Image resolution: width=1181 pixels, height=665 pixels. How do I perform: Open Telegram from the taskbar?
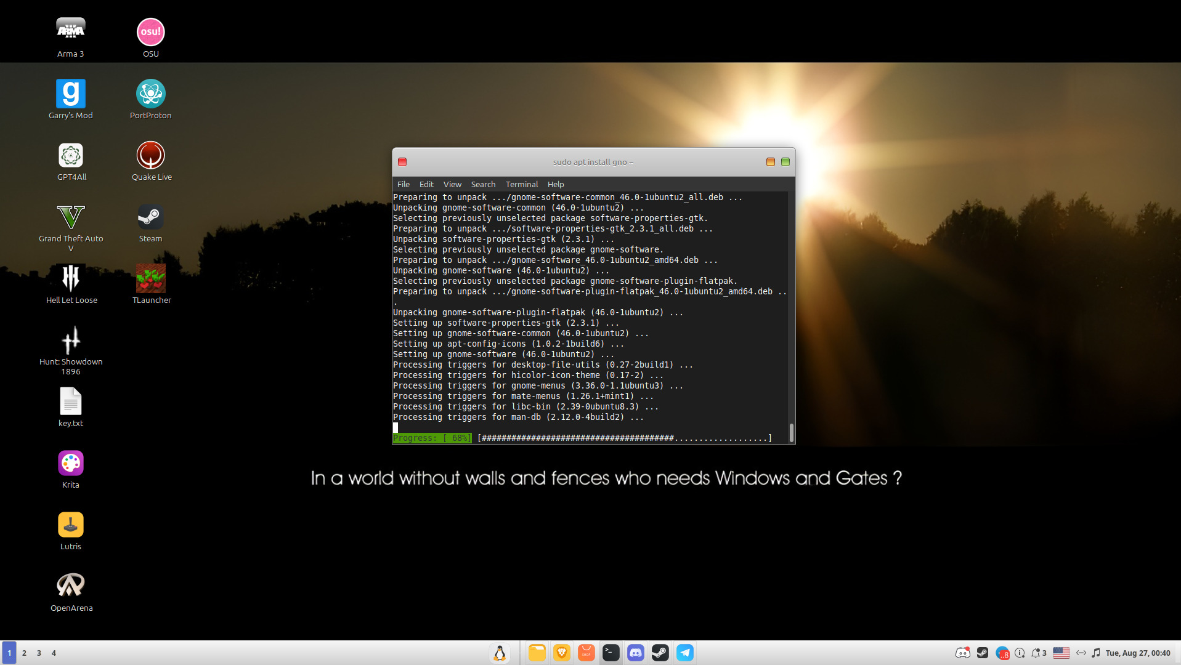coord(684,653)
